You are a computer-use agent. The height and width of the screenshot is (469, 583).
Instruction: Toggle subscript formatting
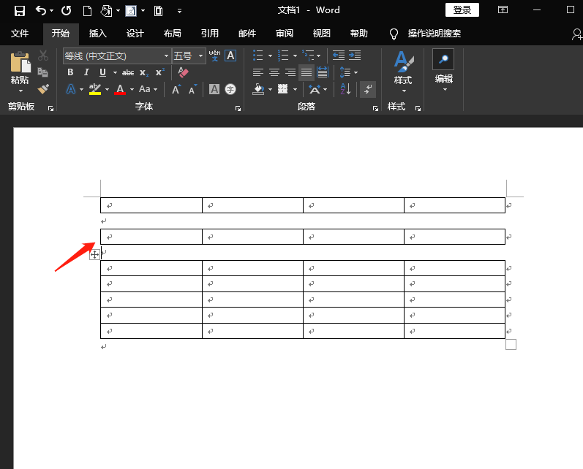click(144, 72)
